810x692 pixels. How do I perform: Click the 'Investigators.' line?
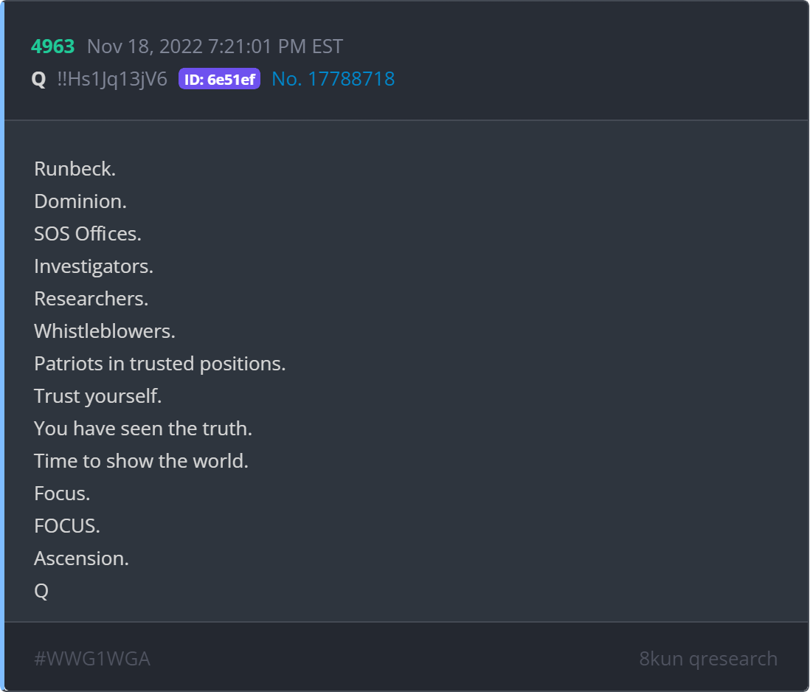pyautogui.click(x=94, y=266)
